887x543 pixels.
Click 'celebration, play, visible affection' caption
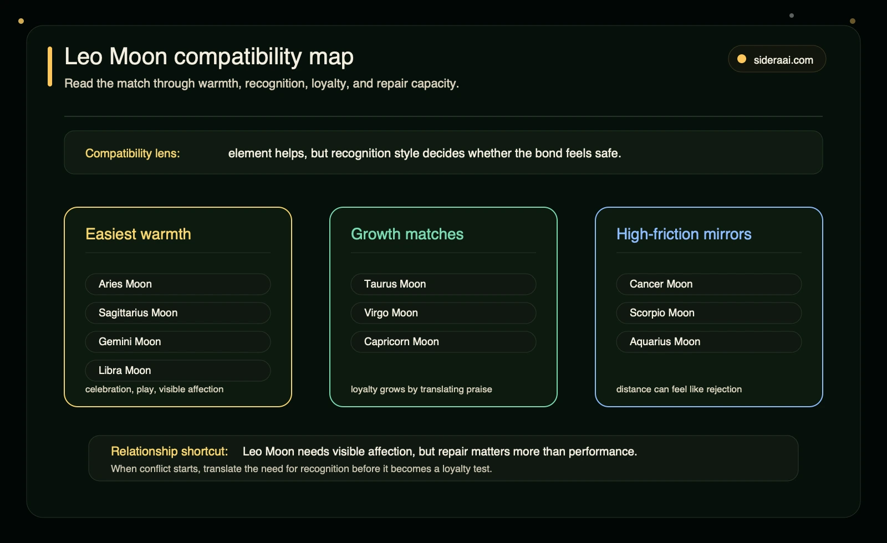click(154, 389)
